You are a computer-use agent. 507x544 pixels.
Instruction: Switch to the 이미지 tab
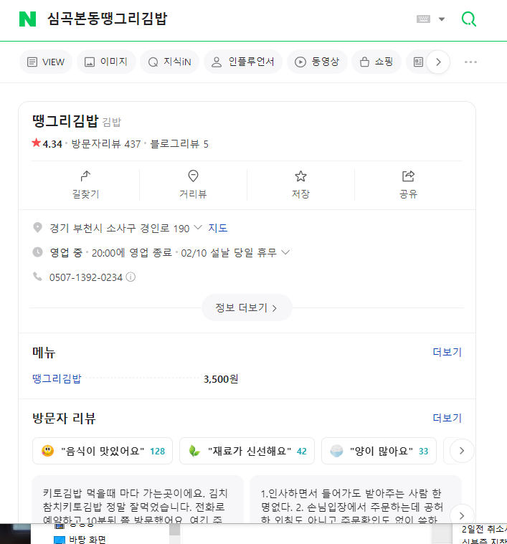pyautogui.click(x=106, y=62)
